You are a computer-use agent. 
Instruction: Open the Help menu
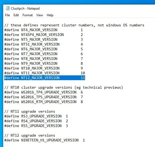click(50, 15)
